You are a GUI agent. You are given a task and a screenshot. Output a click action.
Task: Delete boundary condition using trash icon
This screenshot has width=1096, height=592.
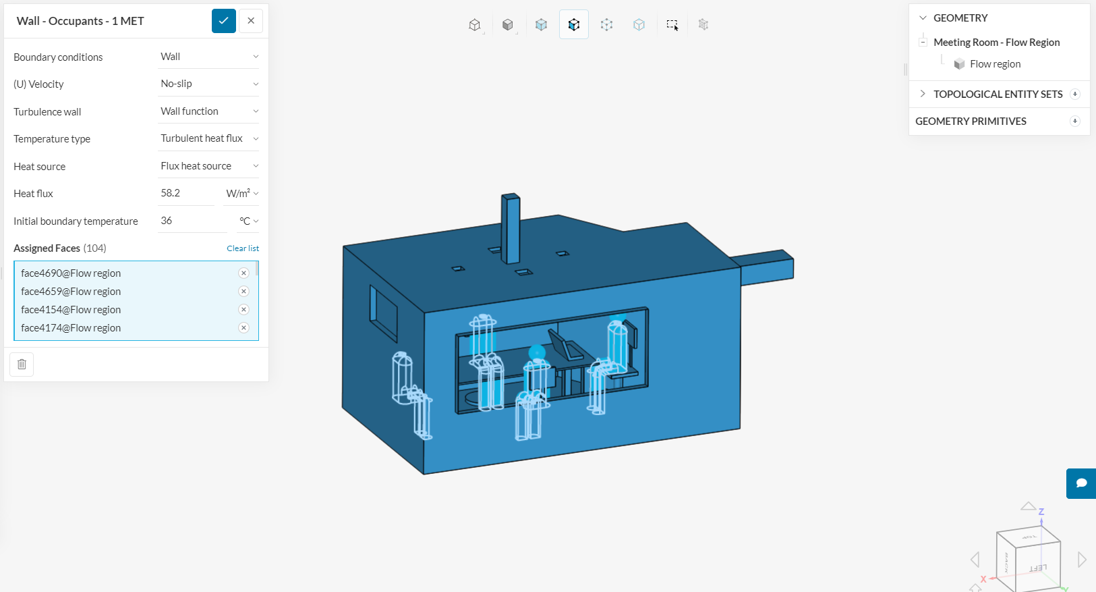[x=22, y=365]
